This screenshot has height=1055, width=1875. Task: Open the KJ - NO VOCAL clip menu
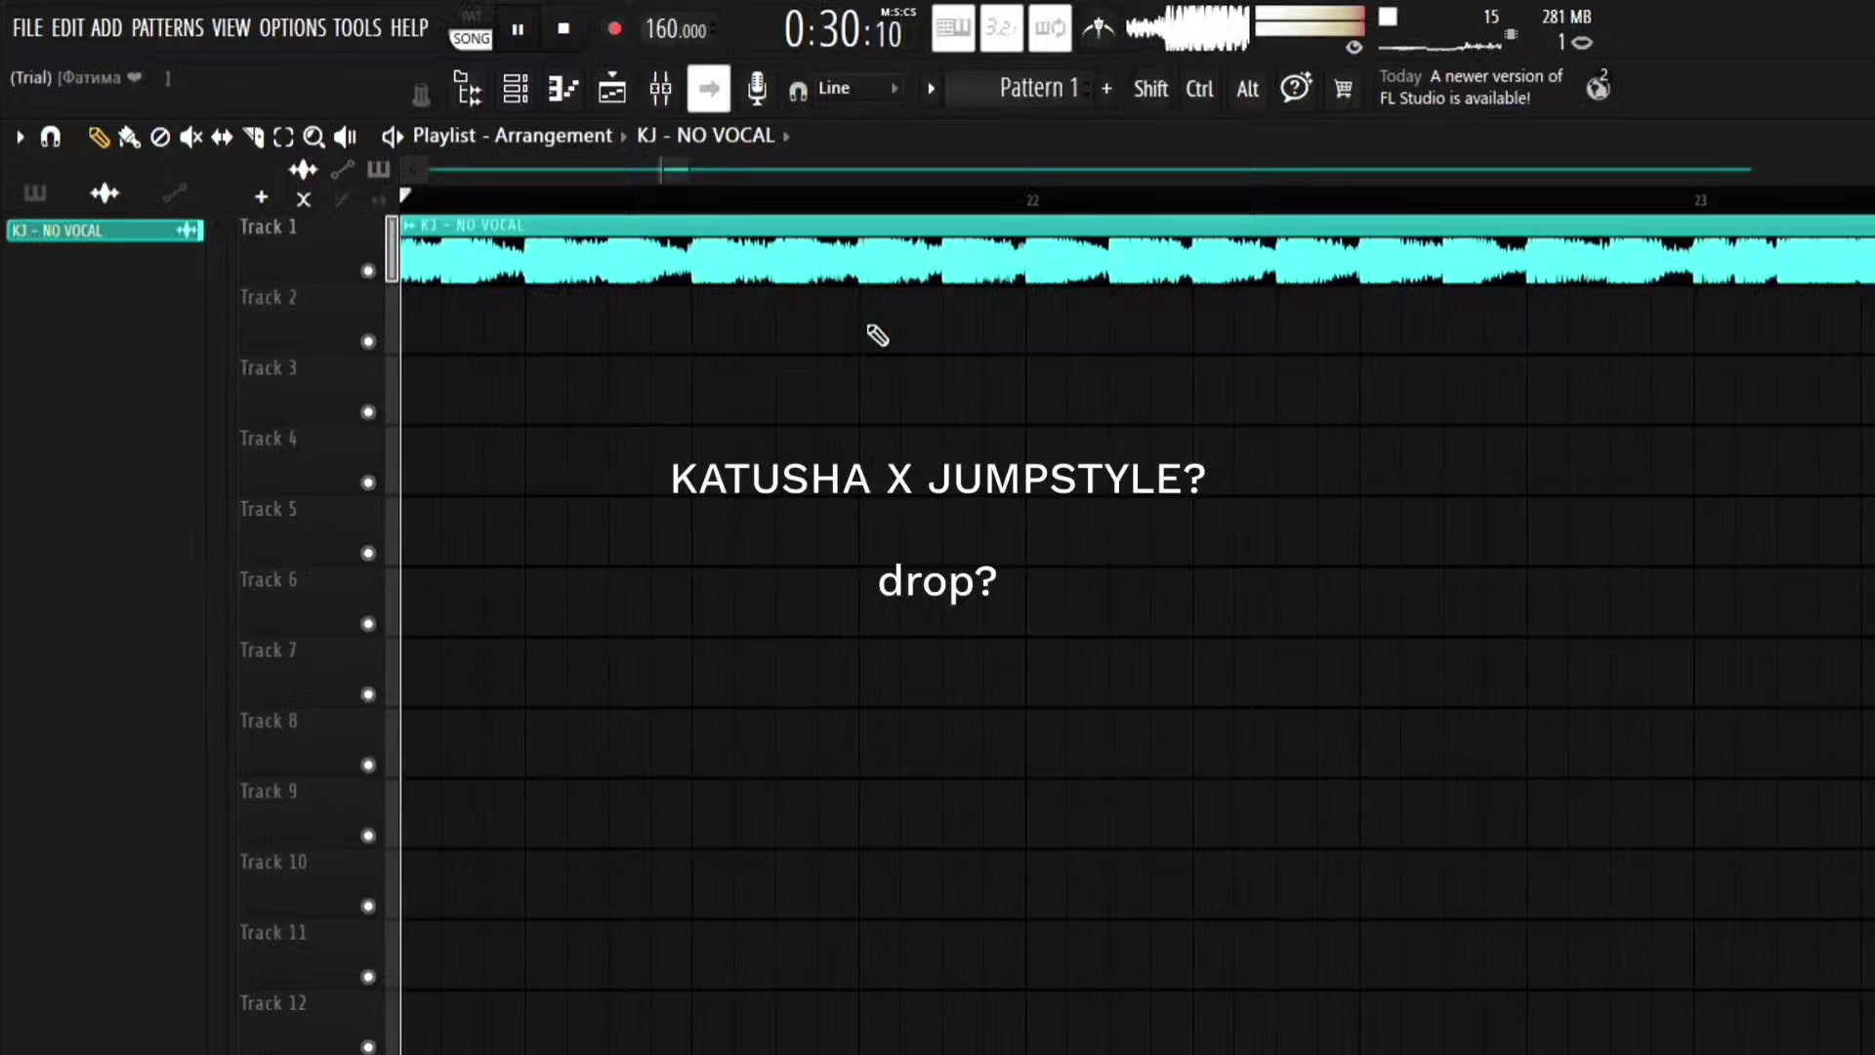tap(409, 226)
